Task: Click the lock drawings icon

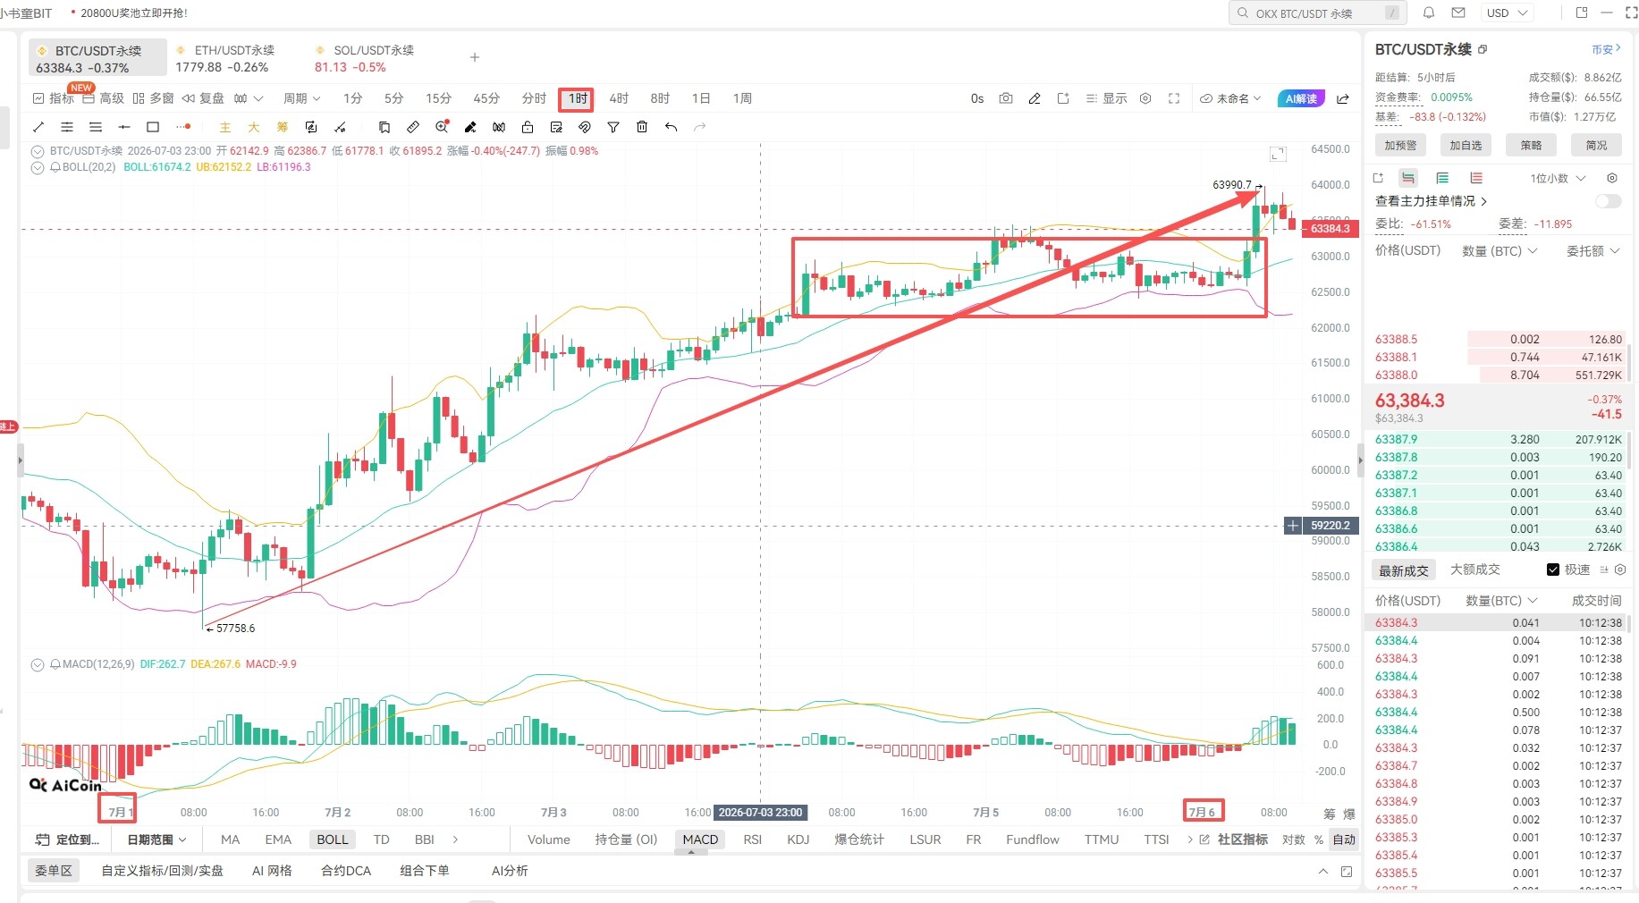Action: coord(528,127)
